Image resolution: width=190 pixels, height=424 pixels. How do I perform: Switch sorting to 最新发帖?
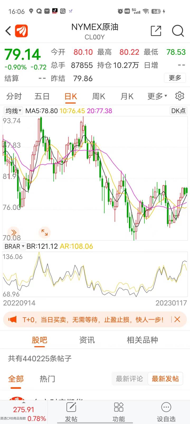pos(165,379)
